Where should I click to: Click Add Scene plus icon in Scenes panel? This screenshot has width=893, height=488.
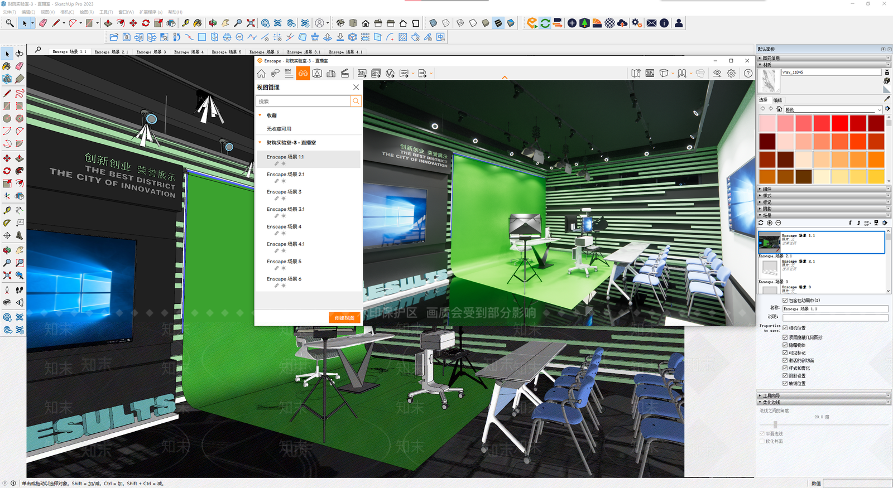[x=770, y=223]
